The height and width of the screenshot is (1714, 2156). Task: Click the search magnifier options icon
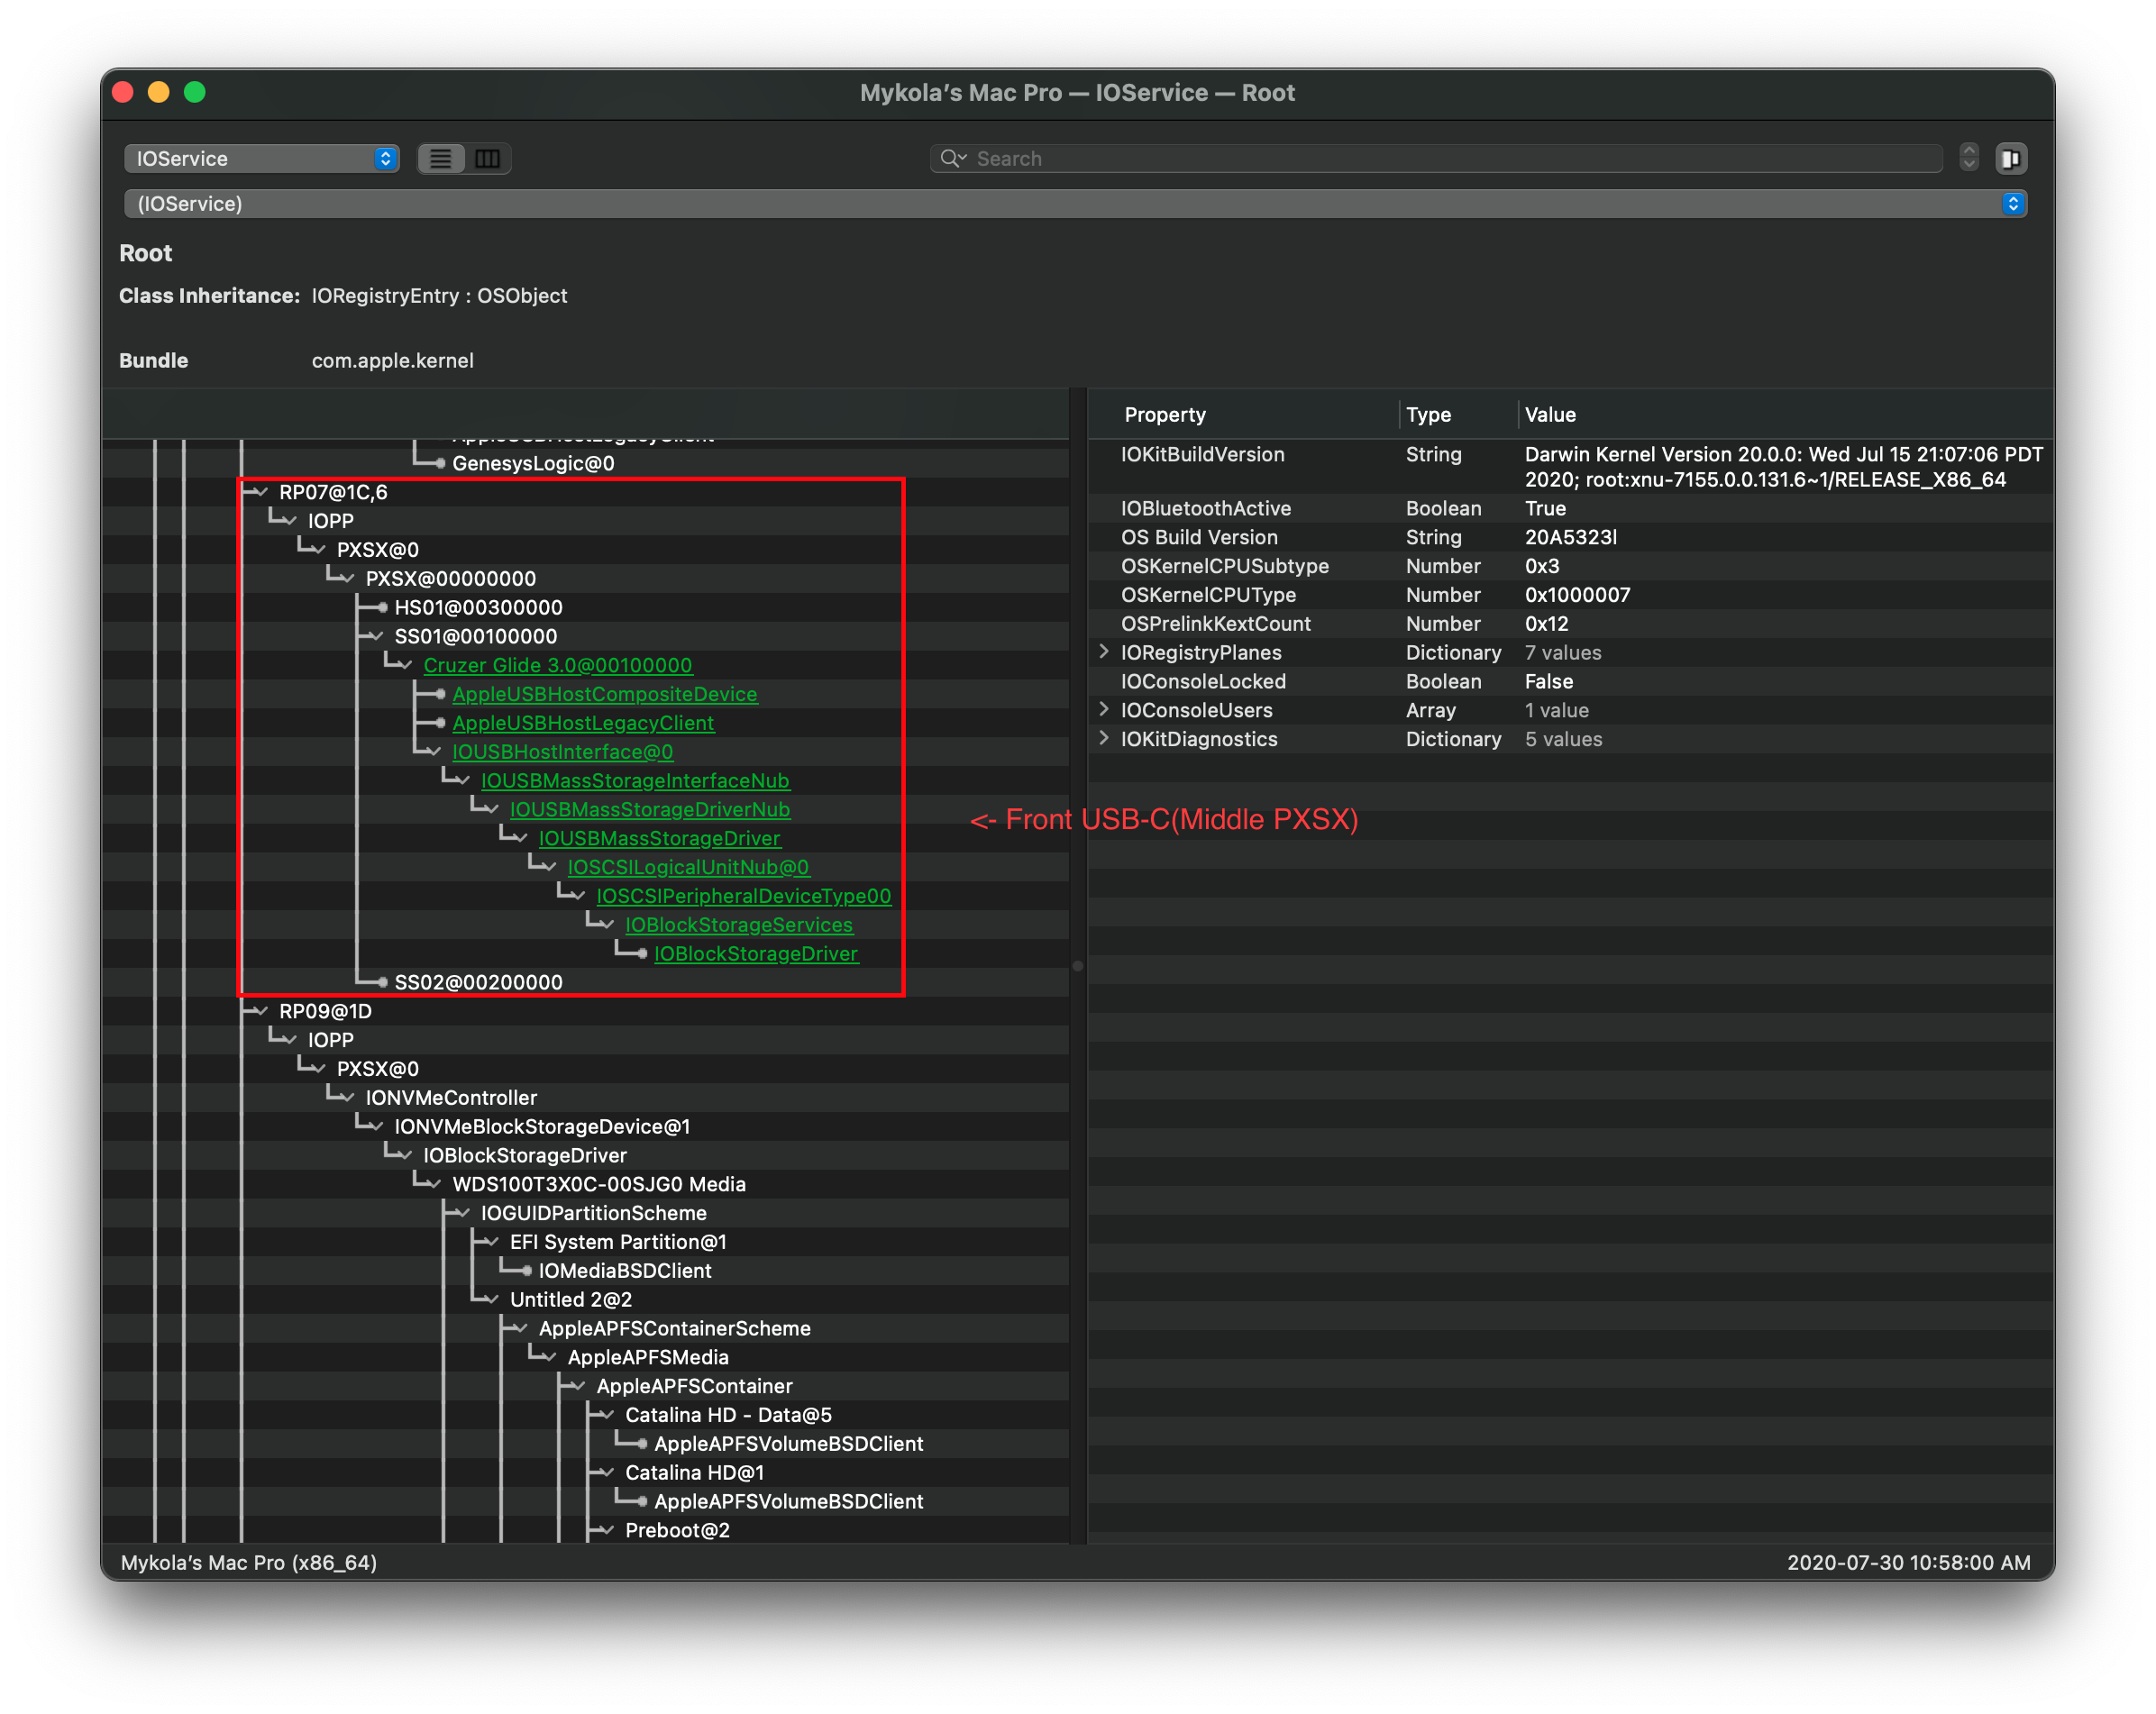tap(953, 158)
